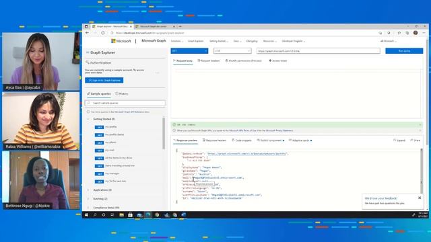Click the sample queries list scrollbar
The width and height of the screenshot is (431, 242).
click(x=164, y=133)
